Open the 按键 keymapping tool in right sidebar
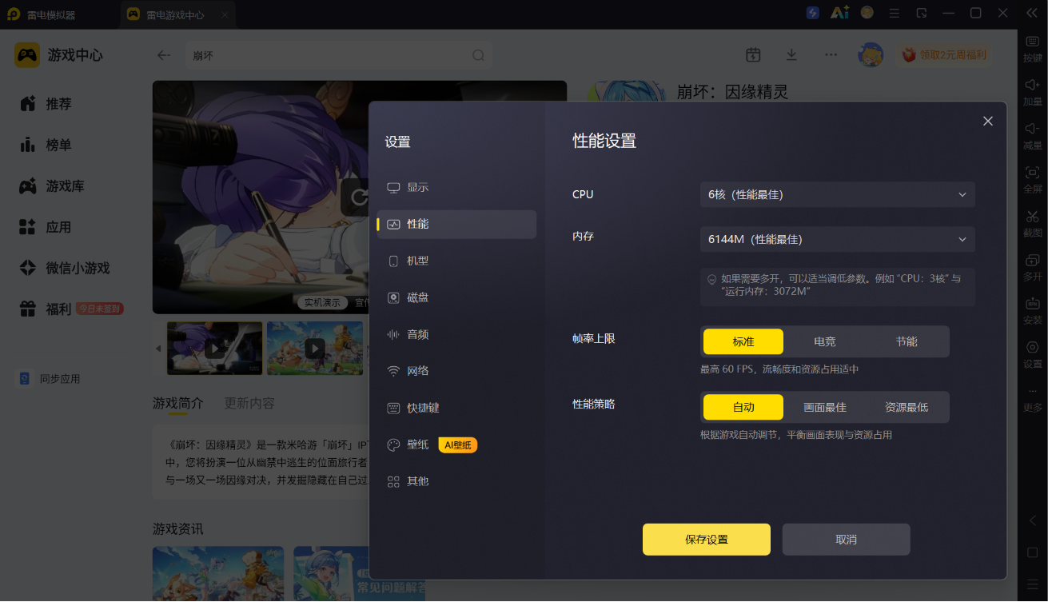Image resolution: width=1048 pixels, height=602 pixels. 1032,48
